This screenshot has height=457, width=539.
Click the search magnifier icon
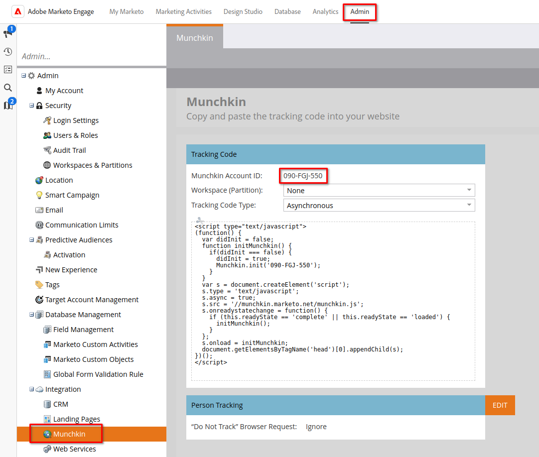(8, 88)
